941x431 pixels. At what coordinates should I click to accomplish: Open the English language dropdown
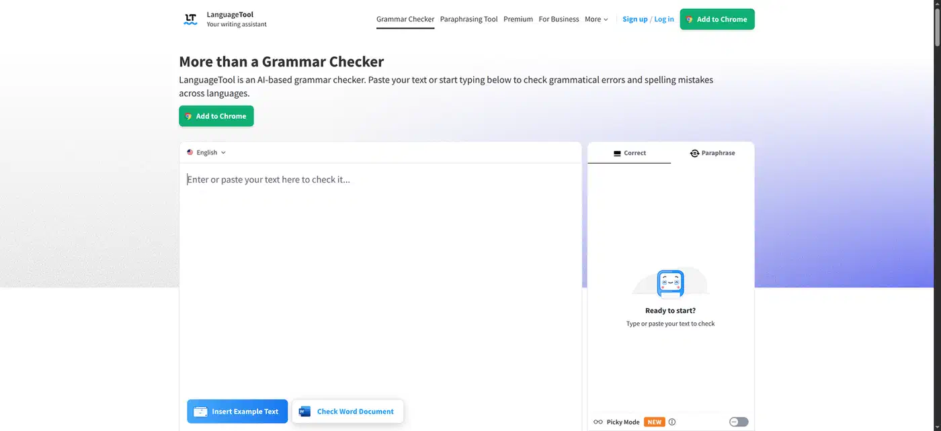(206, 152)
